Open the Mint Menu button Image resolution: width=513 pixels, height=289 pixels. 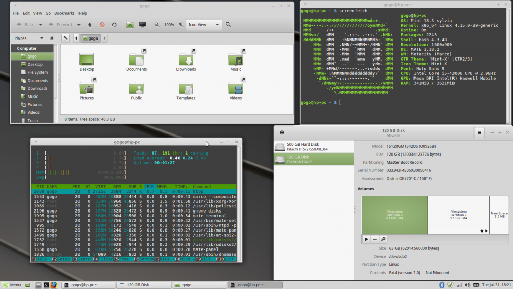(x=12, y=285)
